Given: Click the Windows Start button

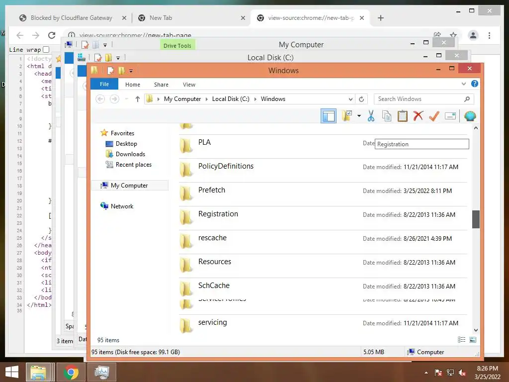Looking at the screenshot, I should point(12,372).
